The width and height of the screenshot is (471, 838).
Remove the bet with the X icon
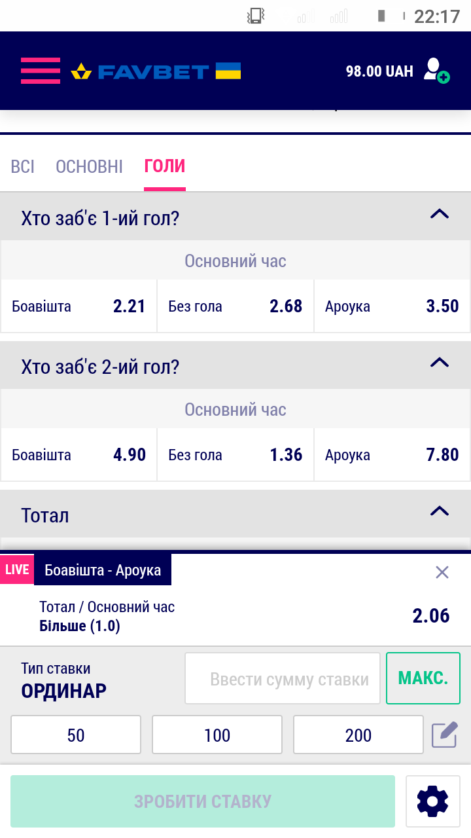442,572
